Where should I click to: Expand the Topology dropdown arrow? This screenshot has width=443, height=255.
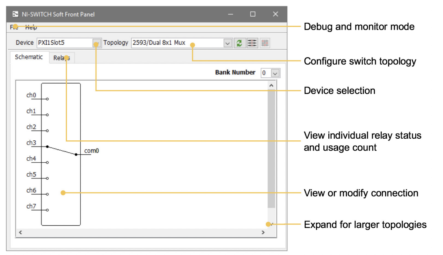pos(227,43)
